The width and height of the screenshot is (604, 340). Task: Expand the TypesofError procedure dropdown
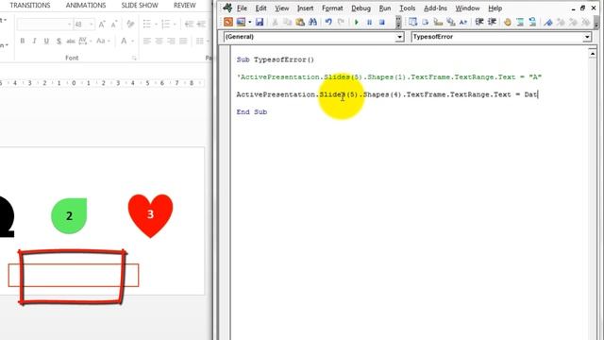pyautogui.click(x=587, y=37)
